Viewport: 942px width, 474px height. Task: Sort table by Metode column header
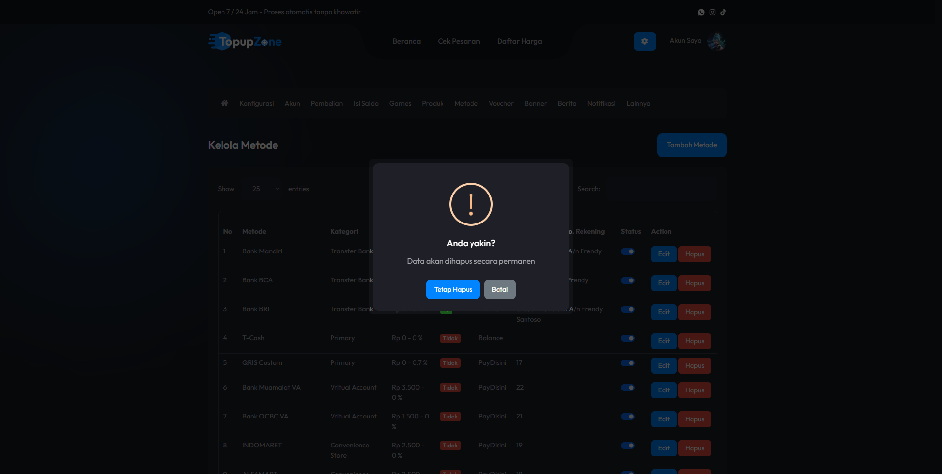coord(254,231)
